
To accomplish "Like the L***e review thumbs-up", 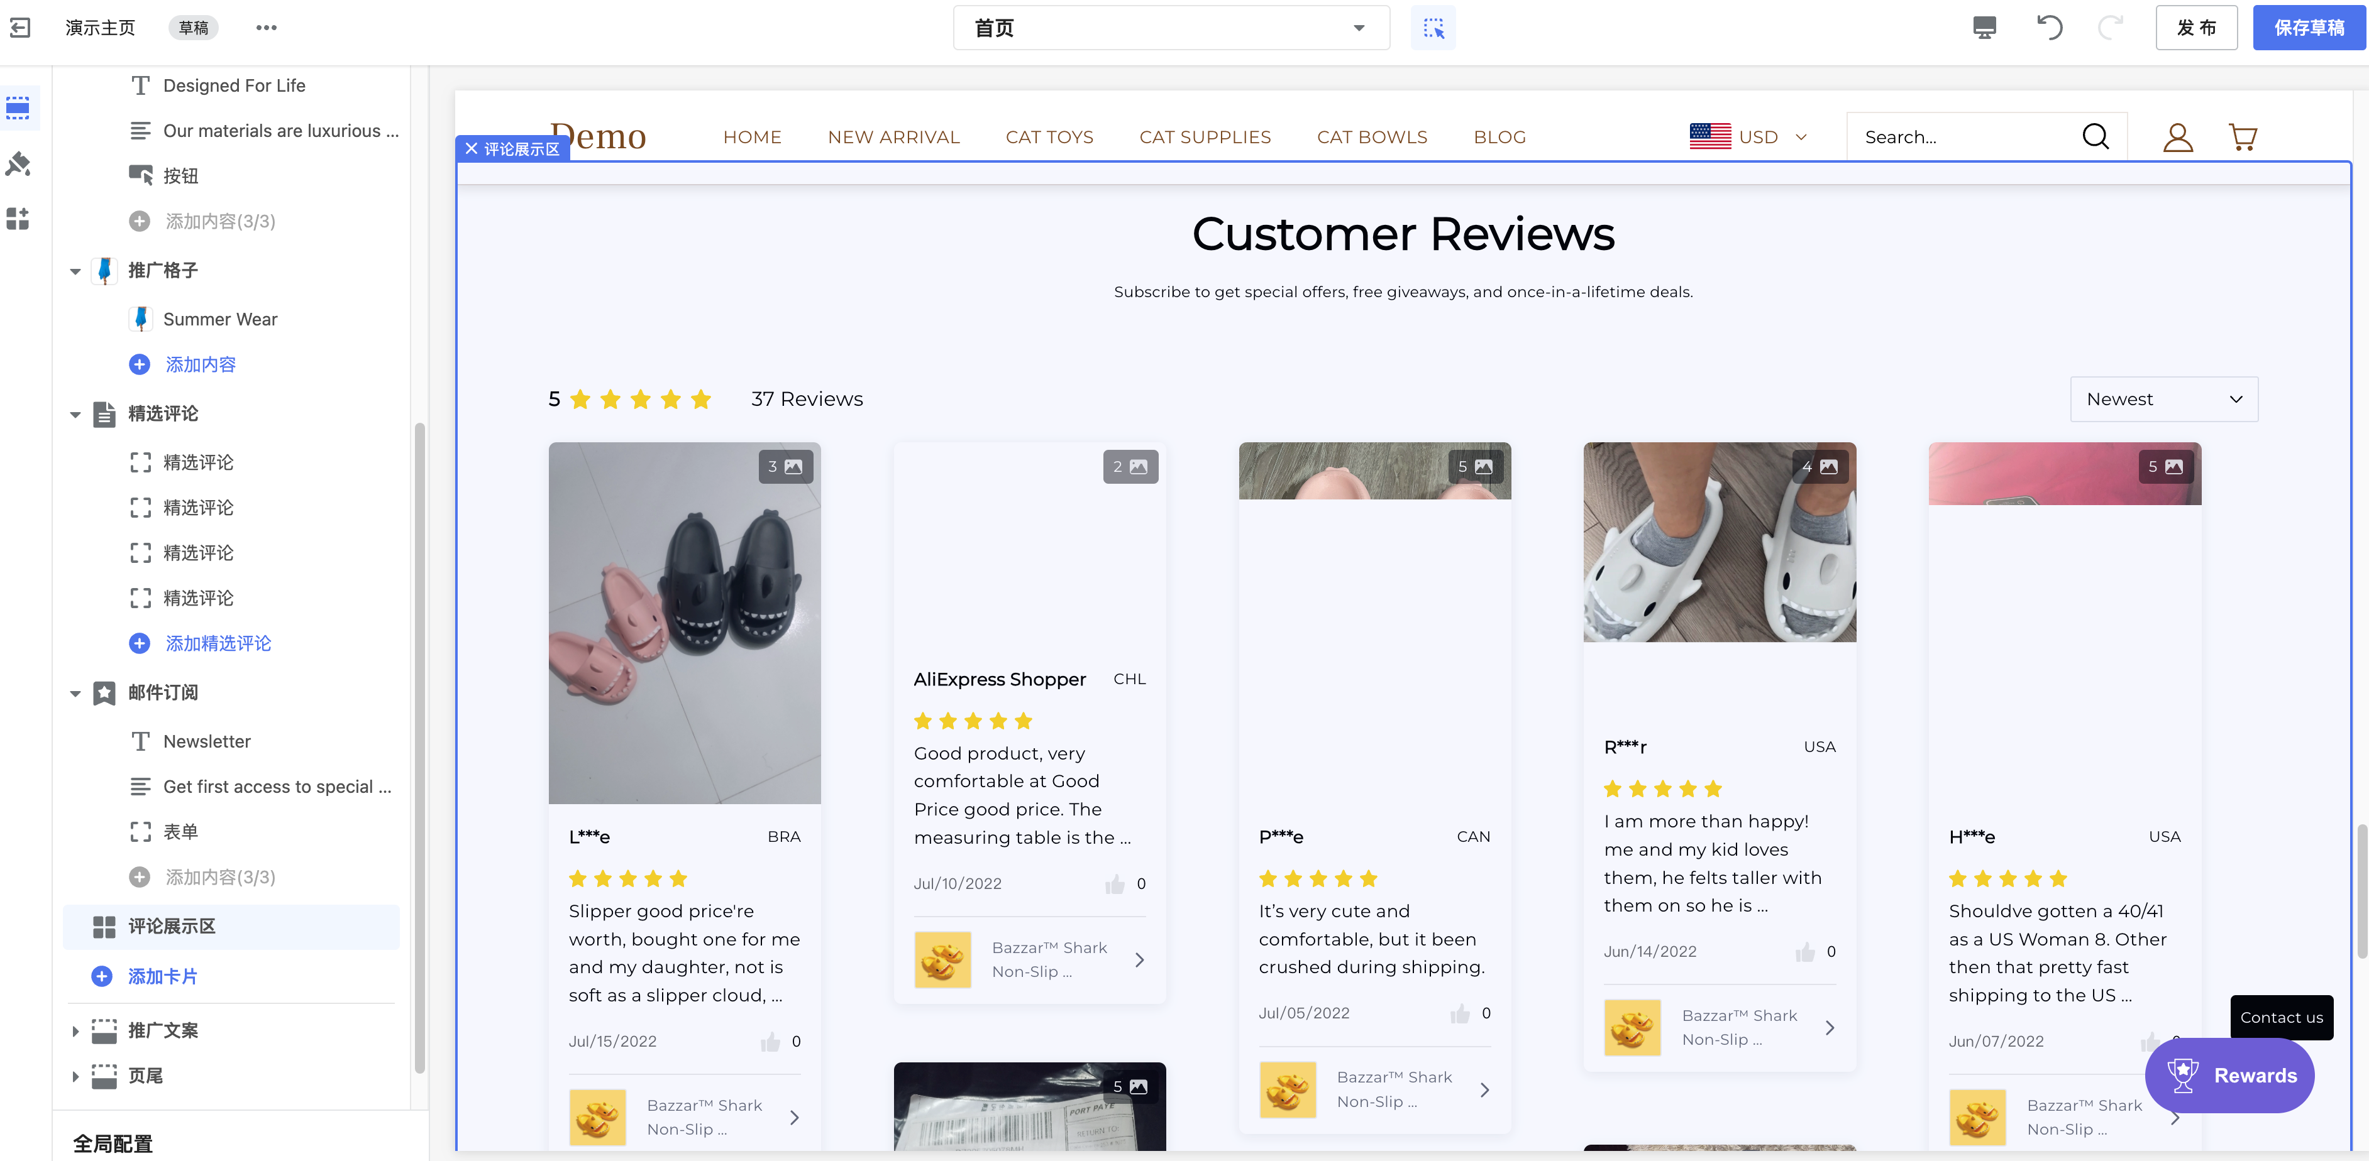I will [x=770, y=1042].
